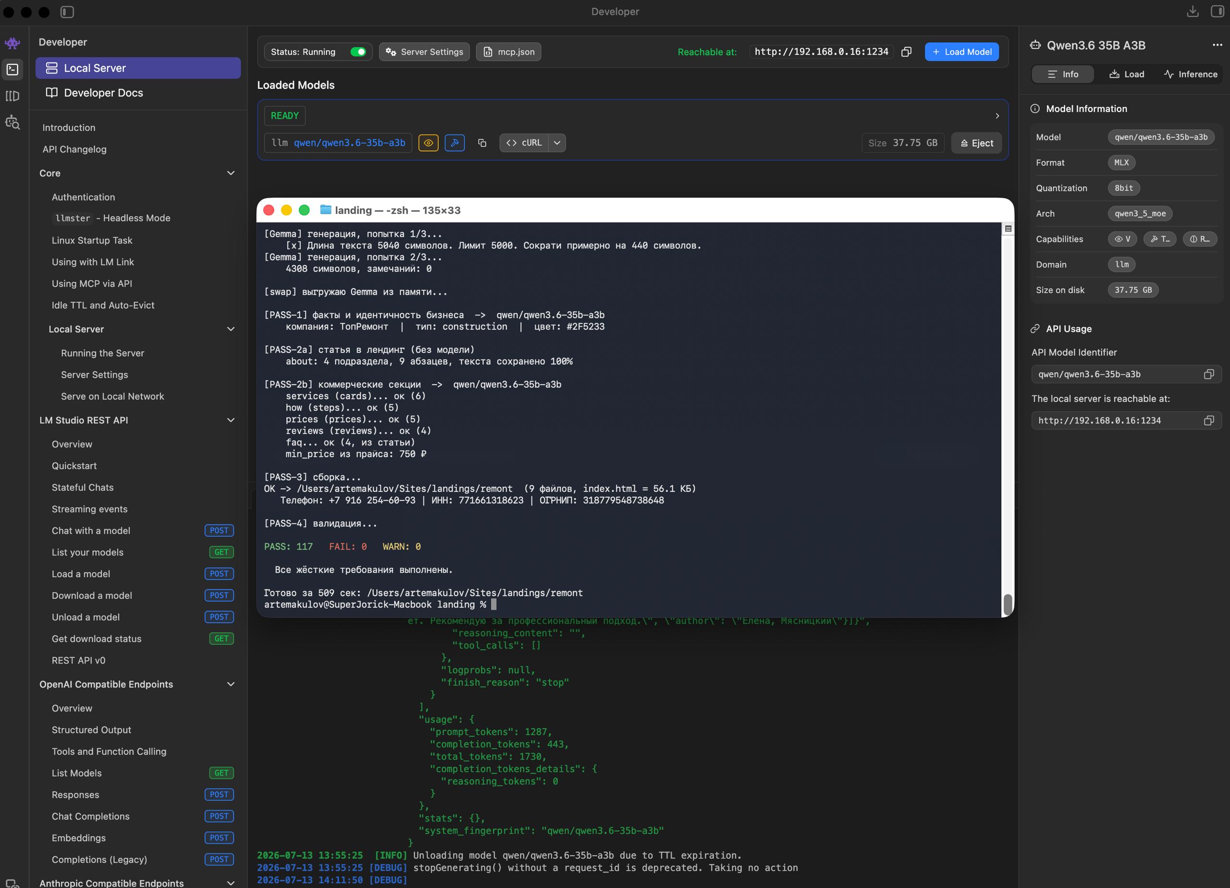Collapse OpenAI Compatible Endpoints section

tap(231, 685)
